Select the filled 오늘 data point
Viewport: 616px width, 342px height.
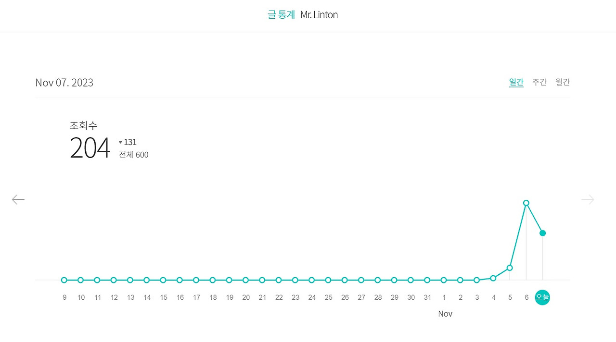point(542,233)
